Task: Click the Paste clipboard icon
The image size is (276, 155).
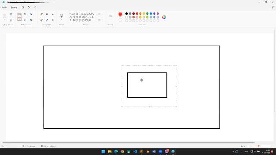Action: coord(5,16)
